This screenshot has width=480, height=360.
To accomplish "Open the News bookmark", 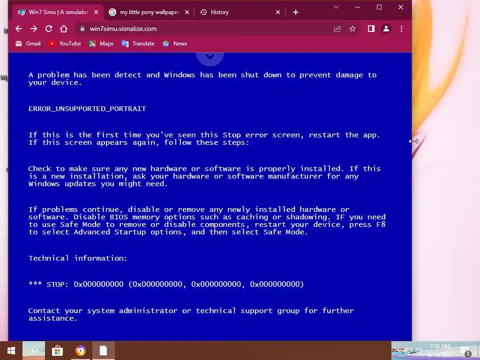I will (175, 44).
